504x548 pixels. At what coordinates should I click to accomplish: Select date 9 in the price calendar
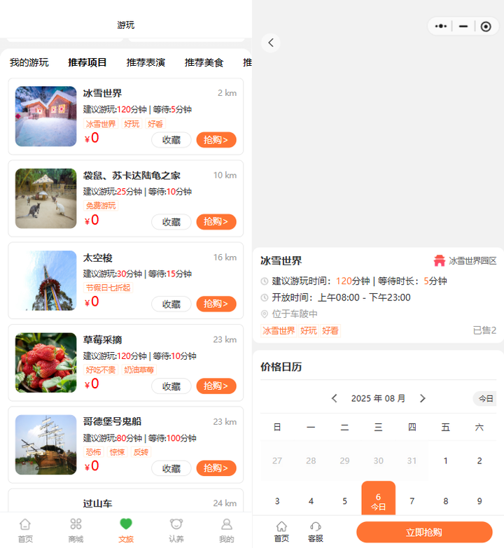479,501
